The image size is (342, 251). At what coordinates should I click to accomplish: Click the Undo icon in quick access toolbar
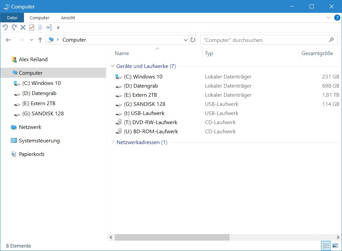coord(5,27)
